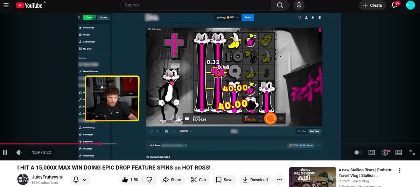The width and height of the screenshot is (420, 187).
Task: Click casino notification bell in video
Action: [312, 17]
